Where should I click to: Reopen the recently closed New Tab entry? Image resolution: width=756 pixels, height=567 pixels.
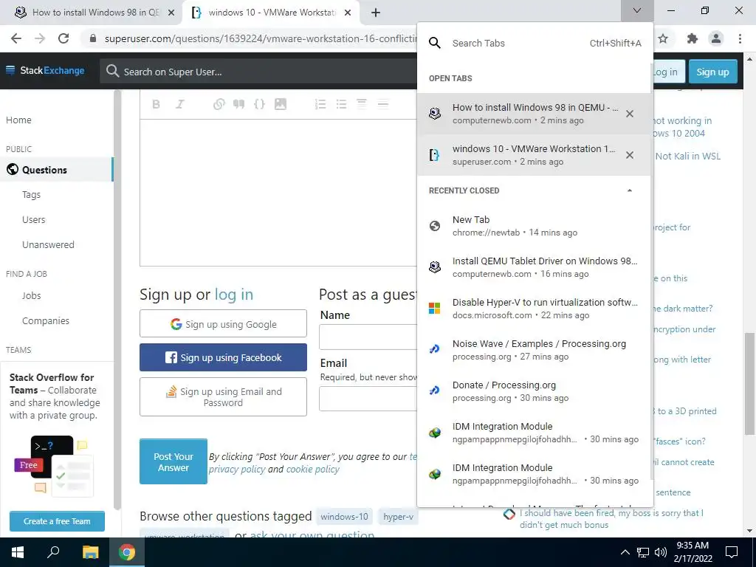pos(534,226)
